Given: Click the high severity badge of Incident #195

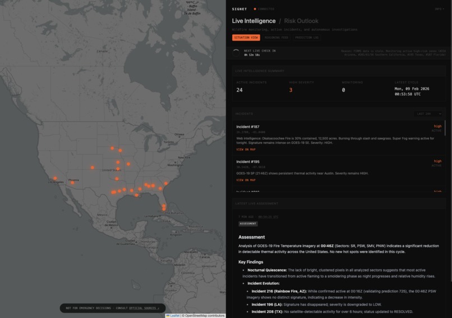Looking at the screenshot, I should click(x=437, y=161).
